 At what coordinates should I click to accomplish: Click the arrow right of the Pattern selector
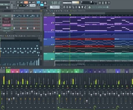click(60, 7)
